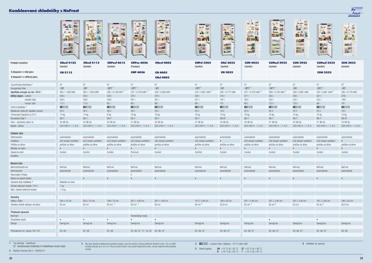372x263 pixels.
Task: Select white variant 'CN 3033'
Action: (x=227, y=72)
